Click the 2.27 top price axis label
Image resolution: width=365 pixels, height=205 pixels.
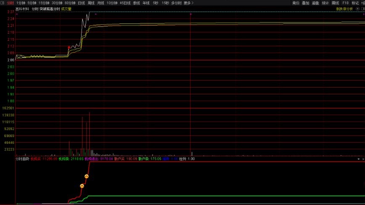(11, 12)
